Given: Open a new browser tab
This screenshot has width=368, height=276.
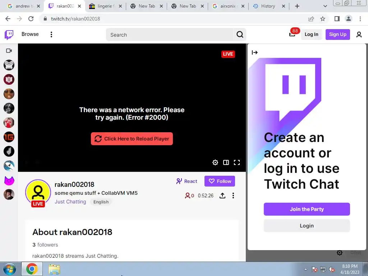Looking at the screenshot, I should [297, 6].
